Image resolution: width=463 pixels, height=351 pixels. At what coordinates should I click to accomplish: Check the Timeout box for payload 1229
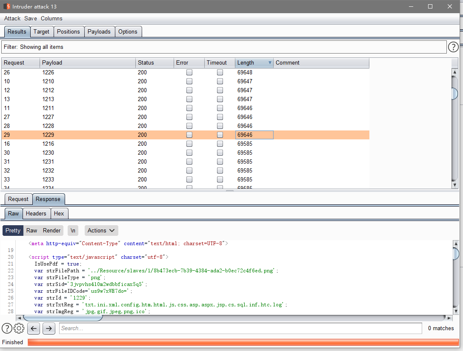(220, 135)
